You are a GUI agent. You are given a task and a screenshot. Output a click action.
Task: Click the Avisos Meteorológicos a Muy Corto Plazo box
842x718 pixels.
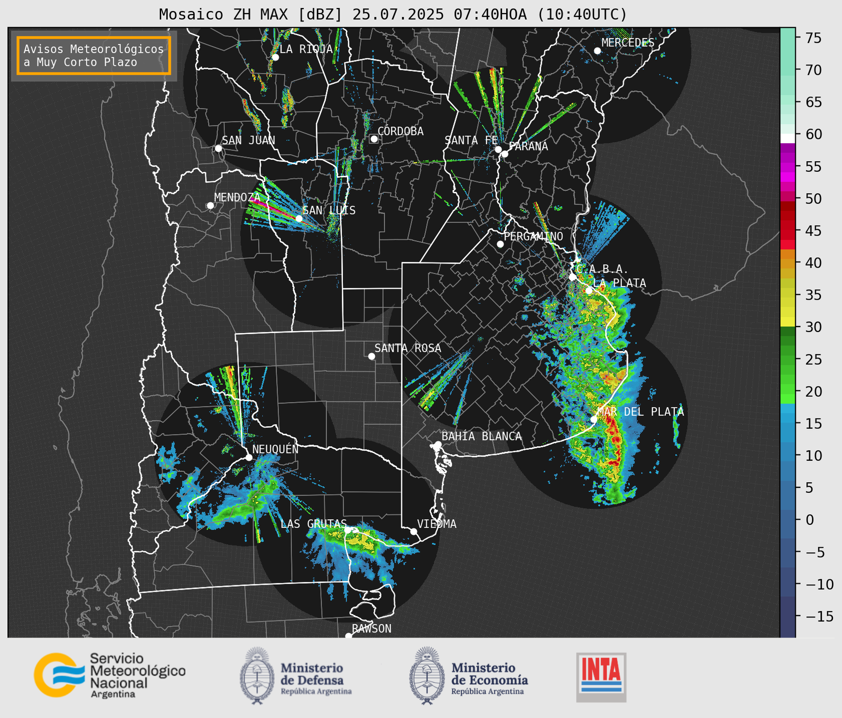pos(94,55)
